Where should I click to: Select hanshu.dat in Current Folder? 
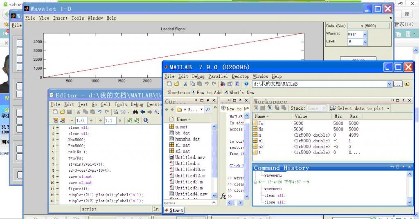(187, 139)
